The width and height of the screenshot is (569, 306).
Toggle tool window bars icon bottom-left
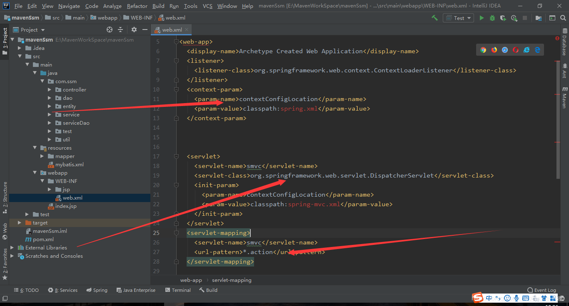coord(5,298)
